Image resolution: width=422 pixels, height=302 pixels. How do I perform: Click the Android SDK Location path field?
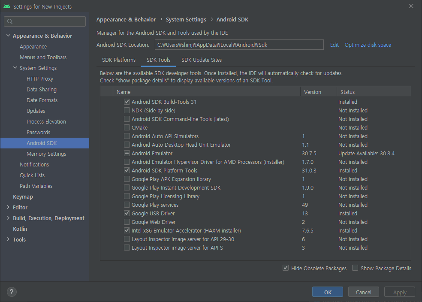239,45
